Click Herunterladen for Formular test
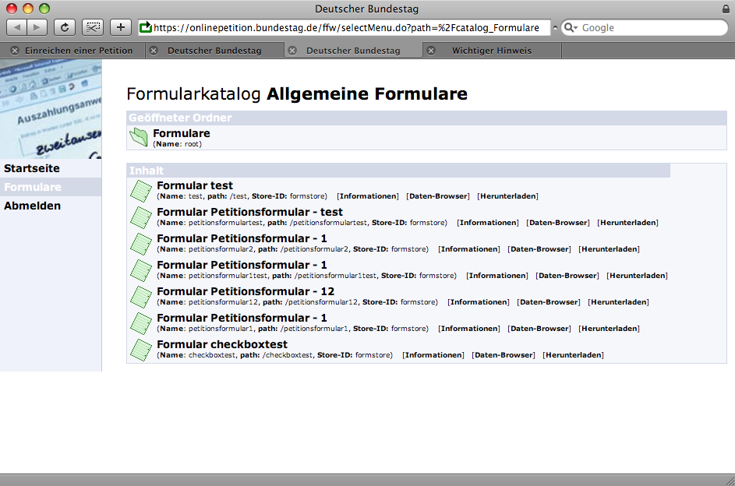The image size is (735, 486). click(x=507, y=196)
